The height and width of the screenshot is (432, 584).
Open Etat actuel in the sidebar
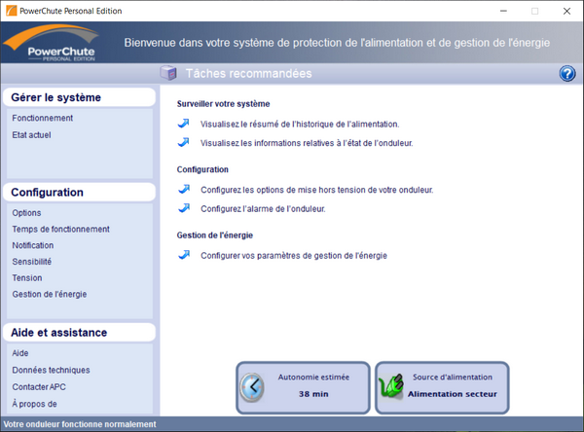coord(31,135)
